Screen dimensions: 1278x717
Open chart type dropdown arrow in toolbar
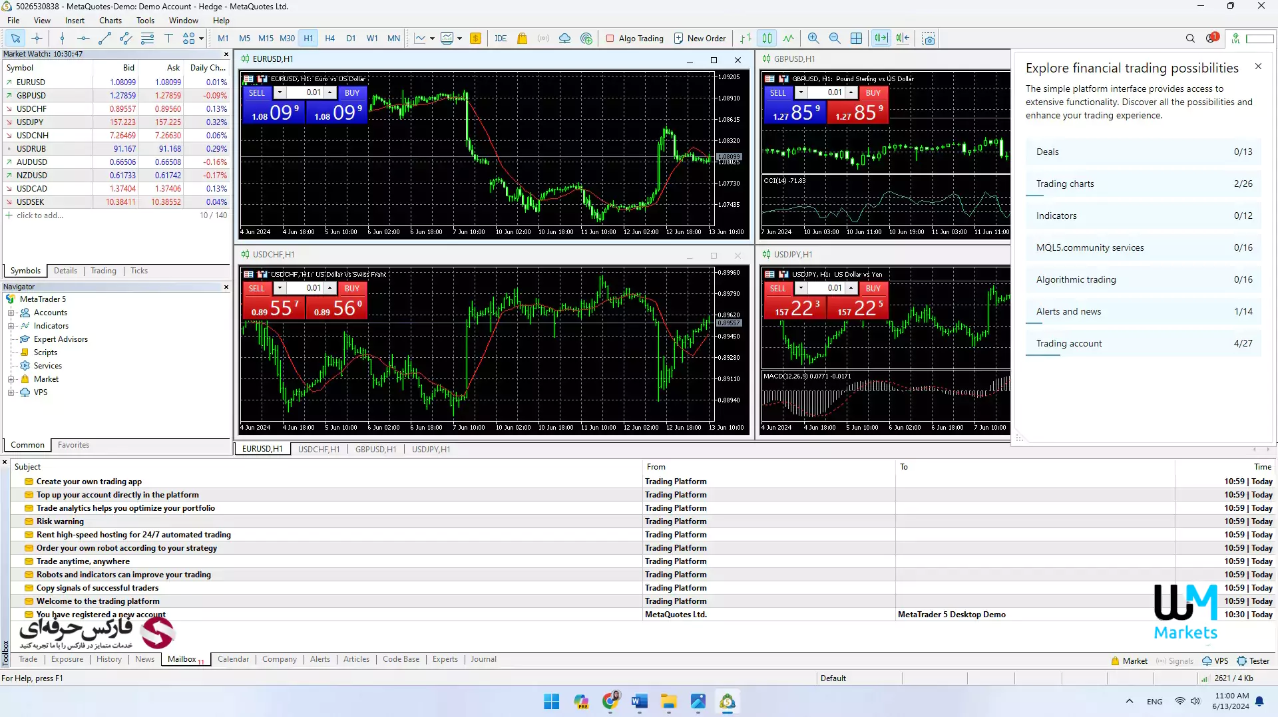coord(432,39)
